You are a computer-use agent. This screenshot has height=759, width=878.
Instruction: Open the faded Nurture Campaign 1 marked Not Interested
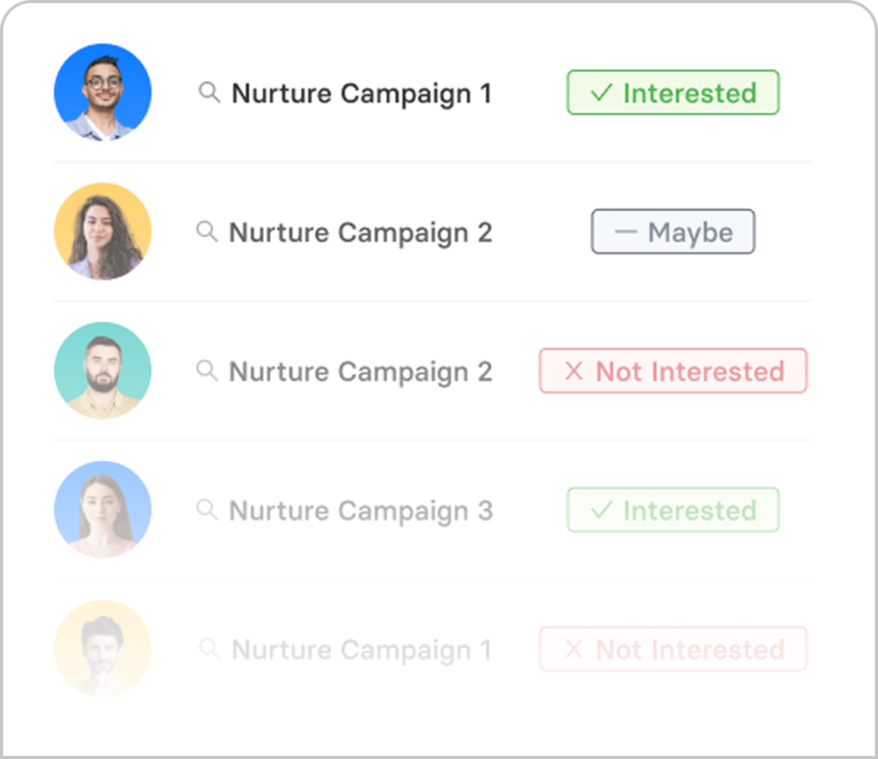(x=362, y=650)
